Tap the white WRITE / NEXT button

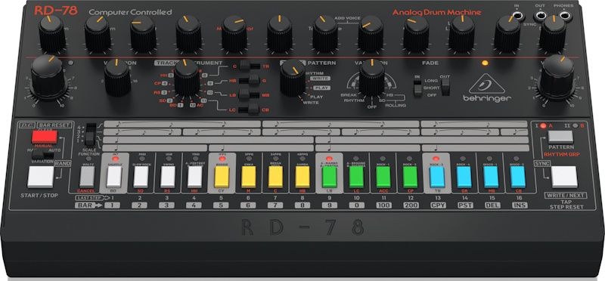coord(564,177)
